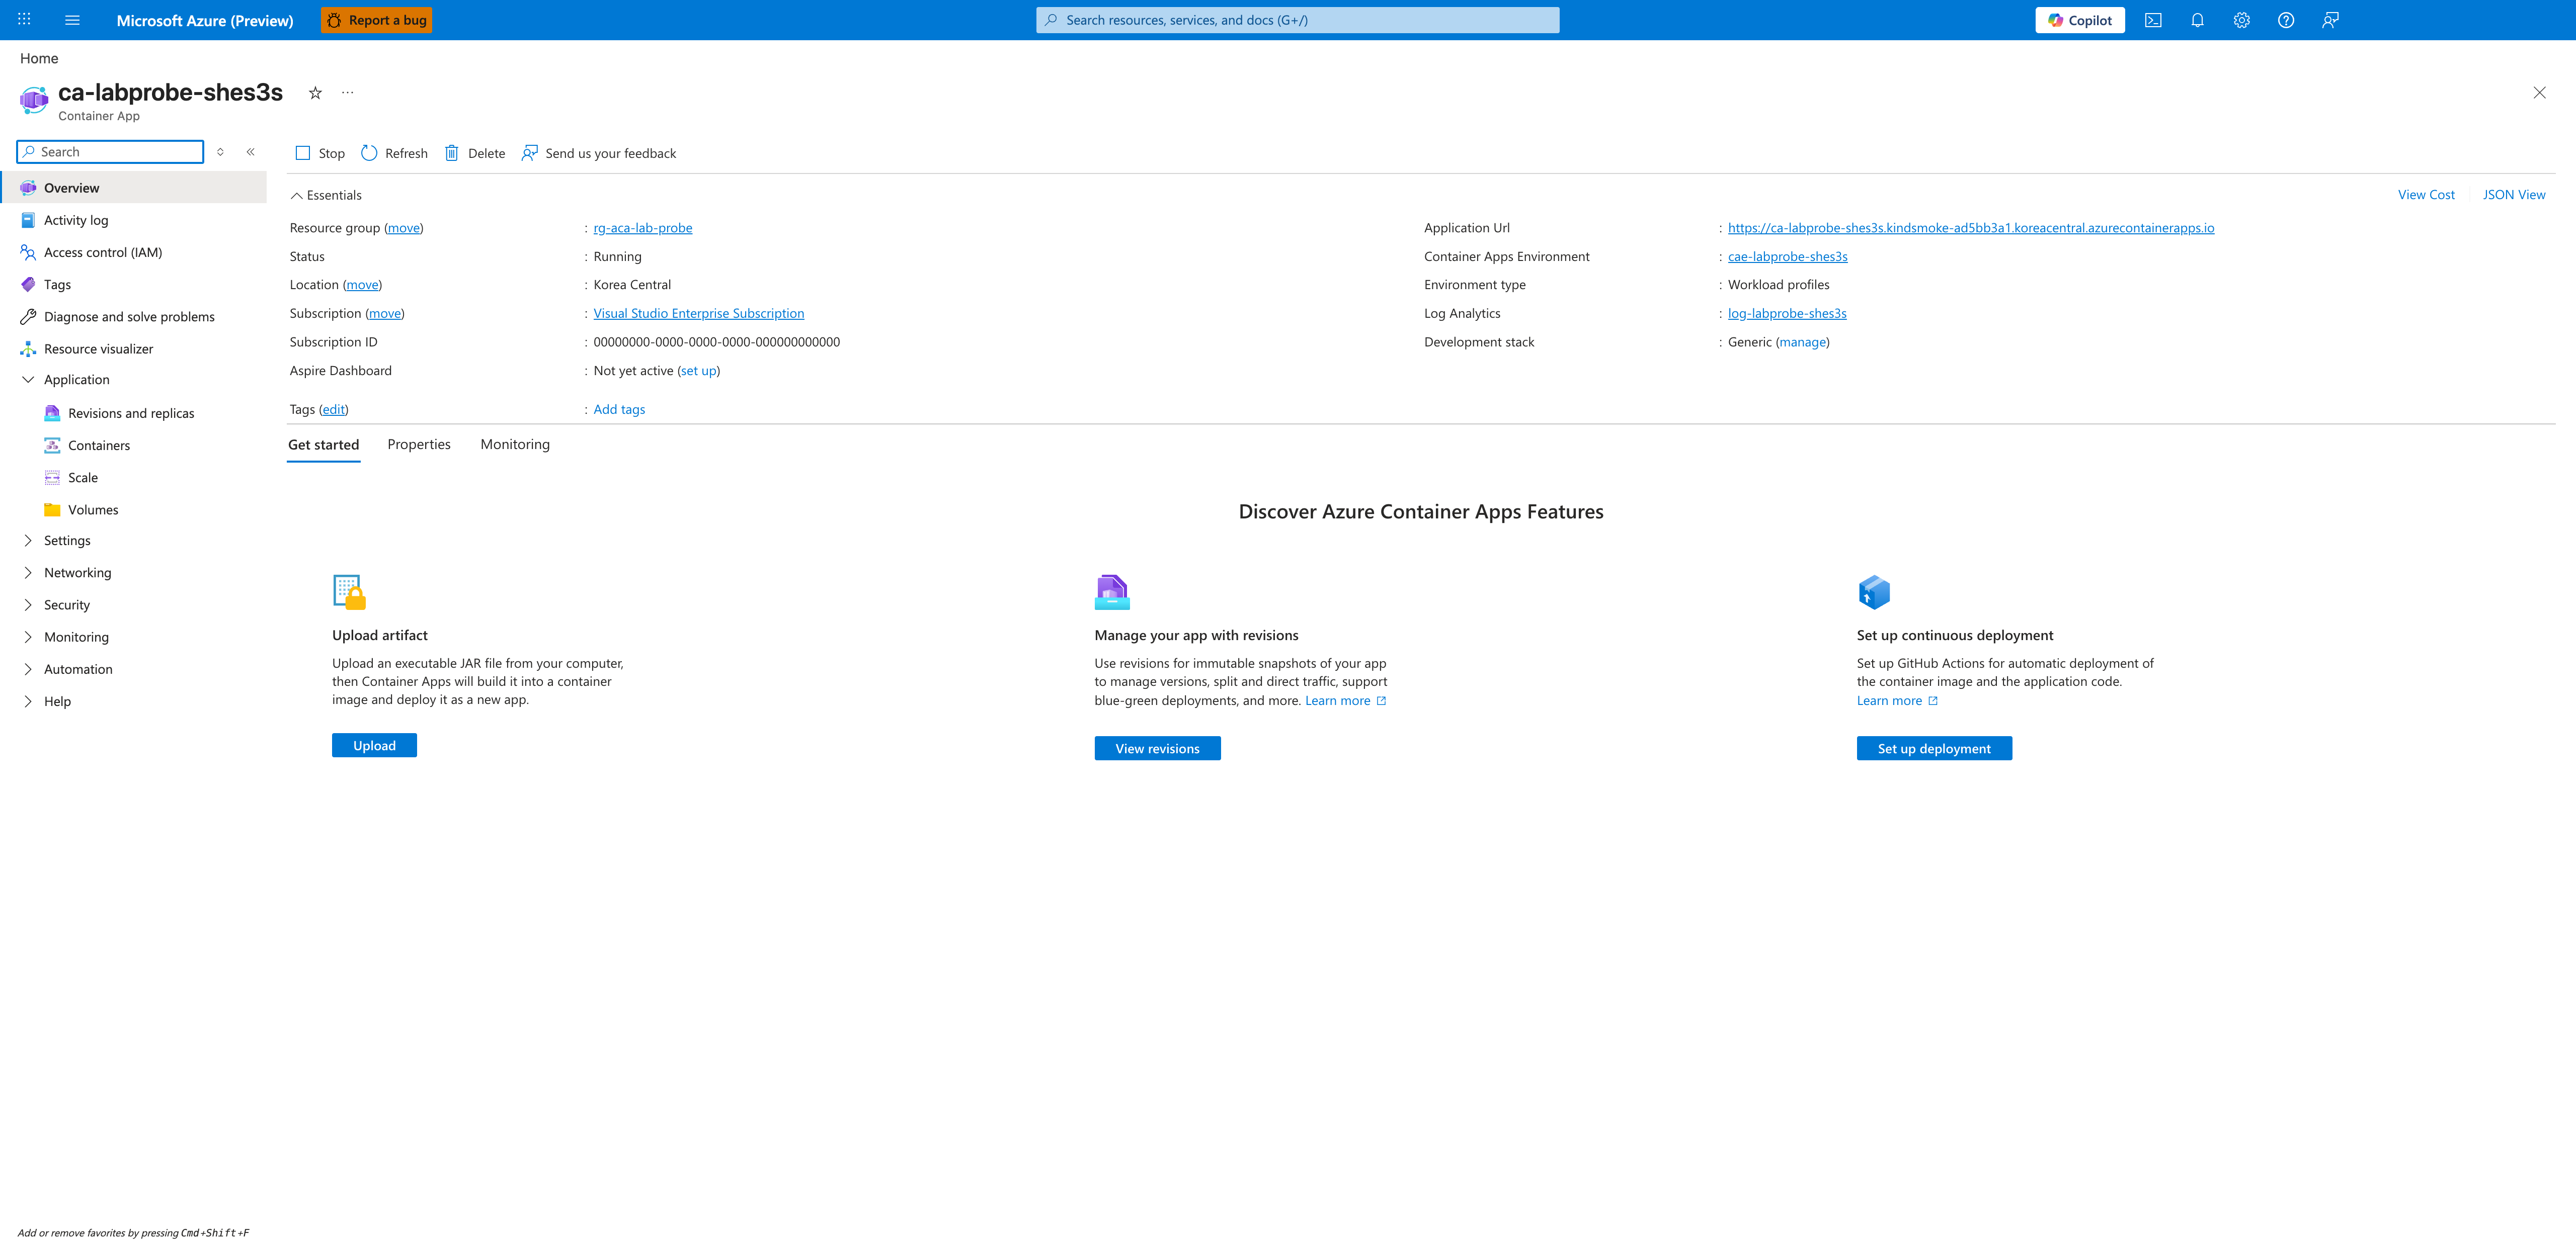Open the more options ellipsis by the title
This screenshot has height=1243, width=2576.
pos(347,93)
